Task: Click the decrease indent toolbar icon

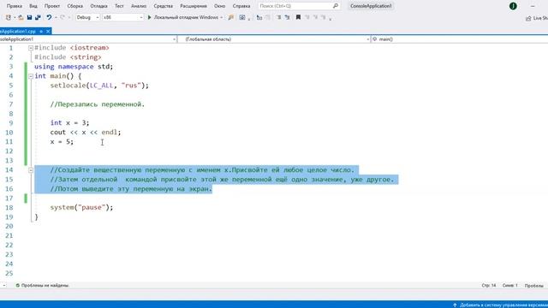Action: point(259,17)
